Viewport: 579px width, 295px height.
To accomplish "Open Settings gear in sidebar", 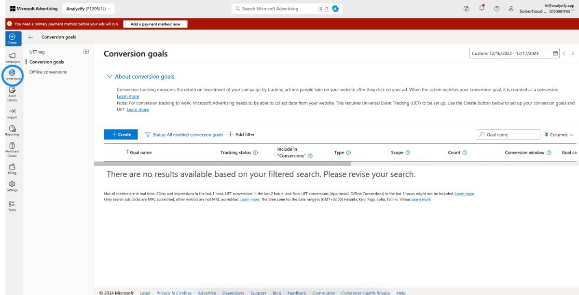I will coord(12,186).
